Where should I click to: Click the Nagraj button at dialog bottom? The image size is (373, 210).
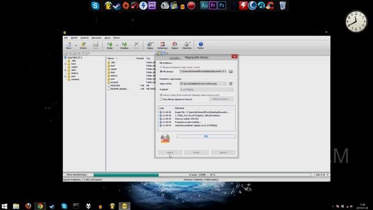(170, 152)
